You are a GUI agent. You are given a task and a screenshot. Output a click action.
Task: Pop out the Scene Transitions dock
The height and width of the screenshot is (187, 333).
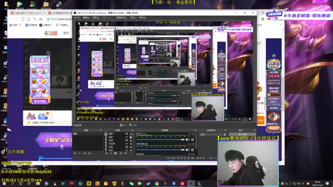(x=225, y=130)
